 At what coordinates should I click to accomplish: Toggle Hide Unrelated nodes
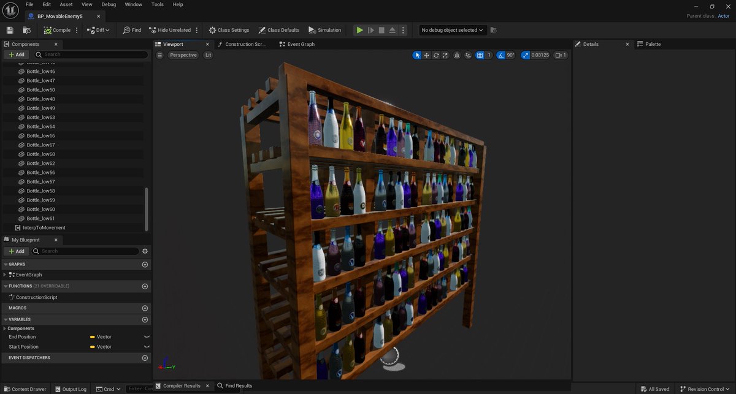(x=169, y=30)
